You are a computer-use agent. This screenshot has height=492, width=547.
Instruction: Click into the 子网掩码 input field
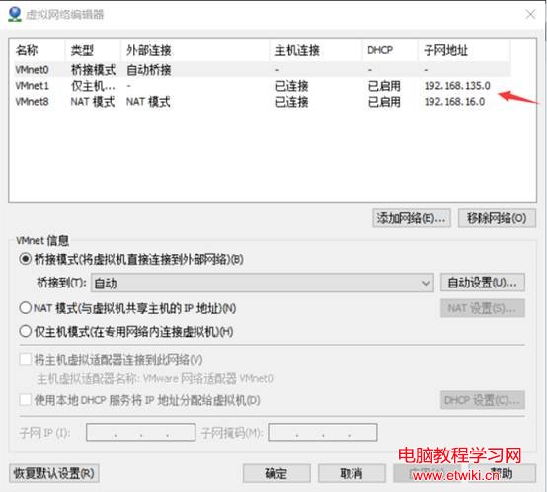(323, 433)
